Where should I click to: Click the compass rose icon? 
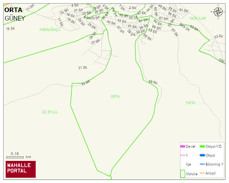point(218,12)
